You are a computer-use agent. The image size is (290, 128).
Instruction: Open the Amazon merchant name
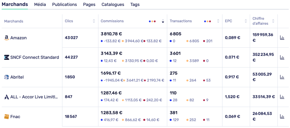tap(18, 38)
